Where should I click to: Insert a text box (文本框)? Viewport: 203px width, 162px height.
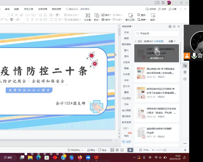pos(88,17)
